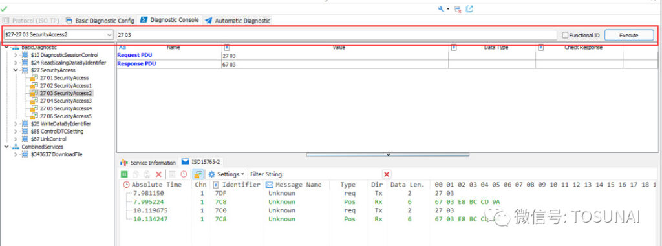Switch to the Service Information tab
Viewport: 662px width, 246px height.
click(148, 163)
